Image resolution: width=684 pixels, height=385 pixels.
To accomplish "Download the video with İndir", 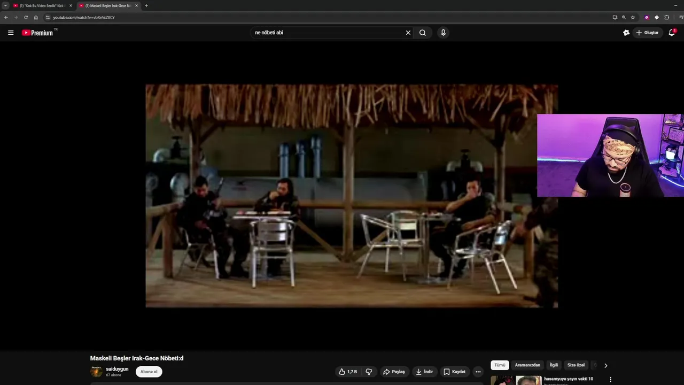I will tap(424, 372).
